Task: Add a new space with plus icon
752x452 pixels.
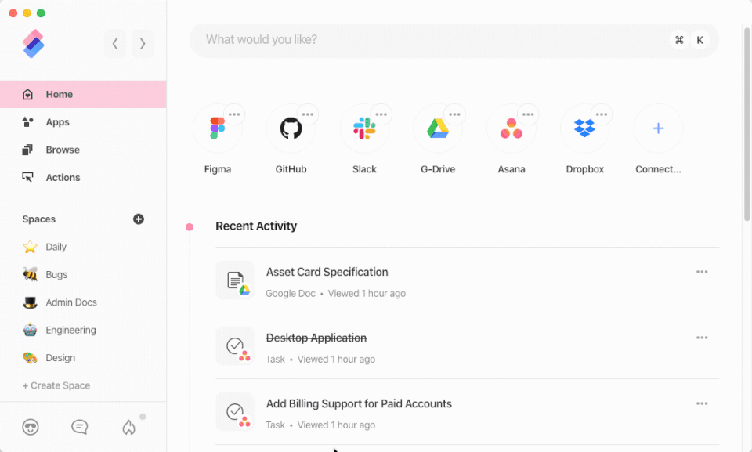Action: (x=139, y=219)
